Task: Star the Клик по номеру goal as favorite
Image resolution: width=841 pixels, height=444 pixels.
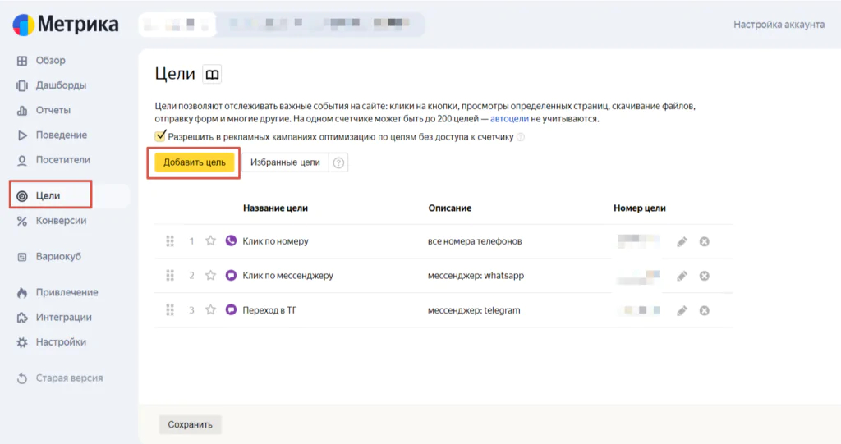Action: (211, 241)
